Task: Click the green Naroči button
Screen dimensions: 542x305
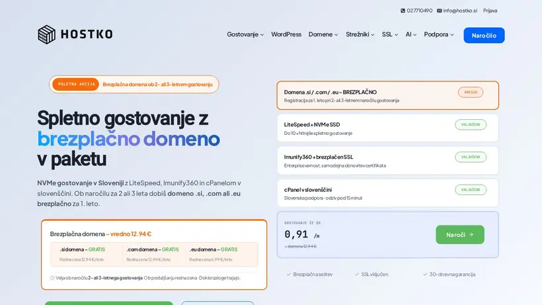Action: tap(460, 234)
